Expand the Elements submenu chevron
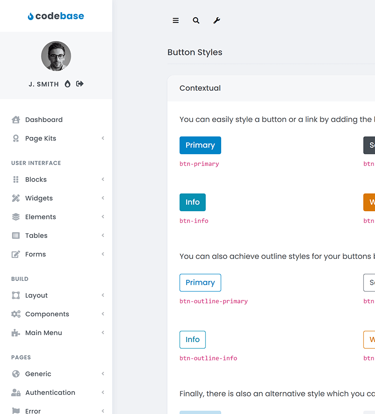This screenshot has height=414, width=375. pyautogui.click(x=102, y=217)
